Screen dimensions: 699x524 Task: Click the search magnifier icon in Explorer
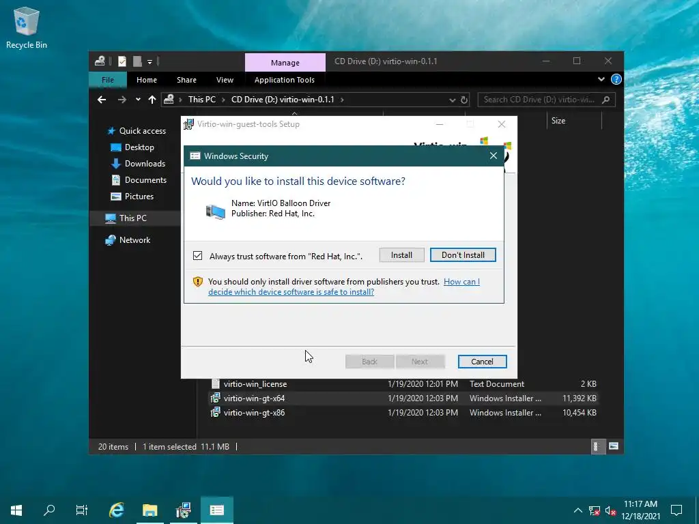[x=606, y=100]
